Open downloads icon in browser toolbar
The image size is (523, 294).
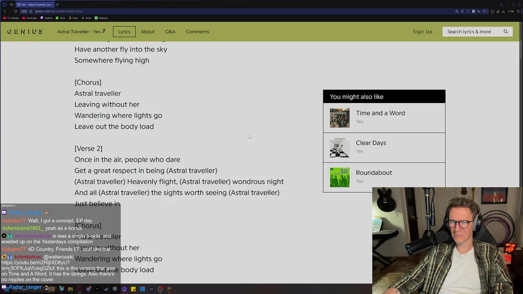(x=503, y=11)
